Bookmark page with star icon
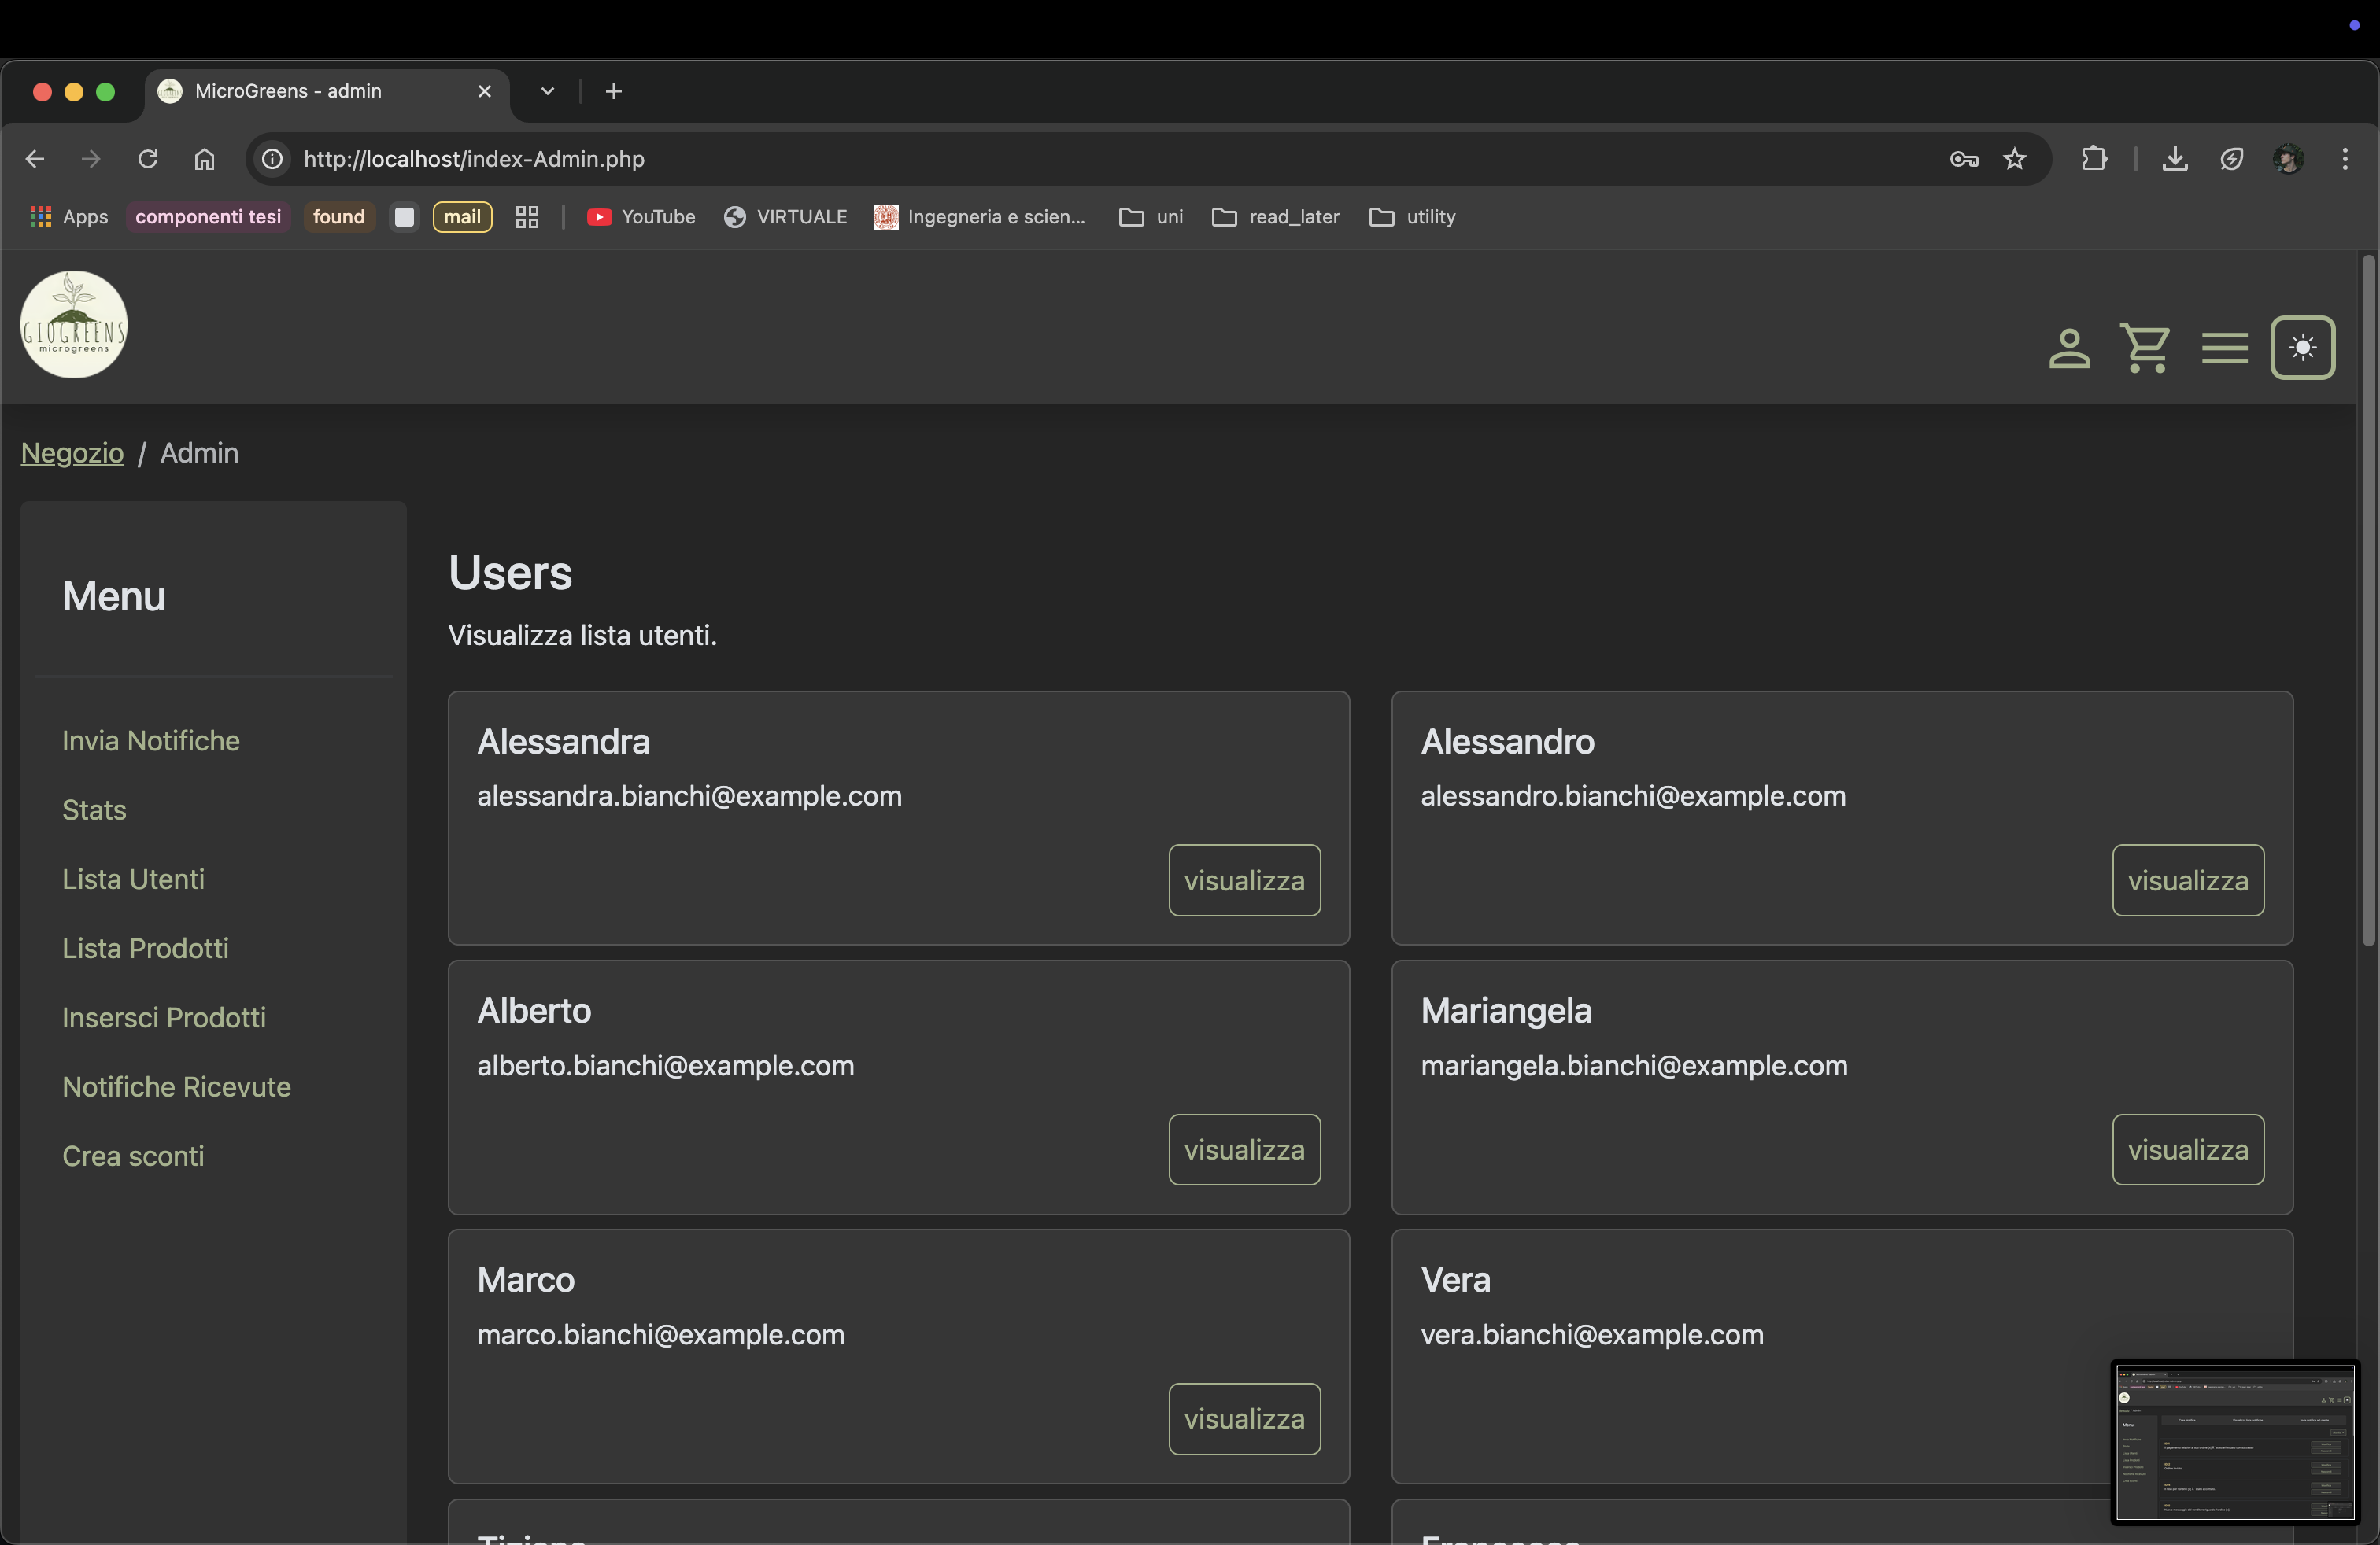This screenshot has width=2380, height=1545. coord(2014,159)
